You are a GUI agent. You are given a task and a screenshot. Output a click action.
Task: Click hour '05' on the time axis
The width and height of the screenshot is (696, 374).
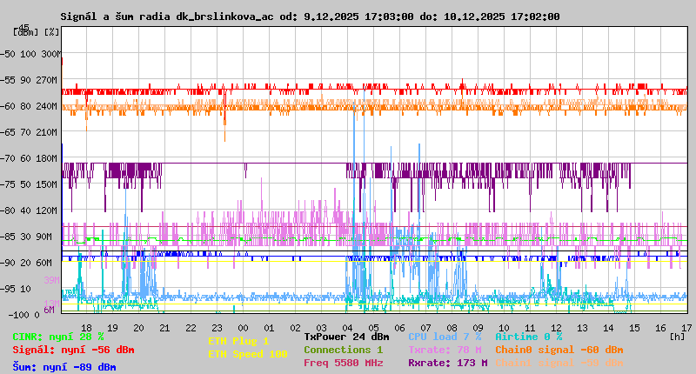374,328
